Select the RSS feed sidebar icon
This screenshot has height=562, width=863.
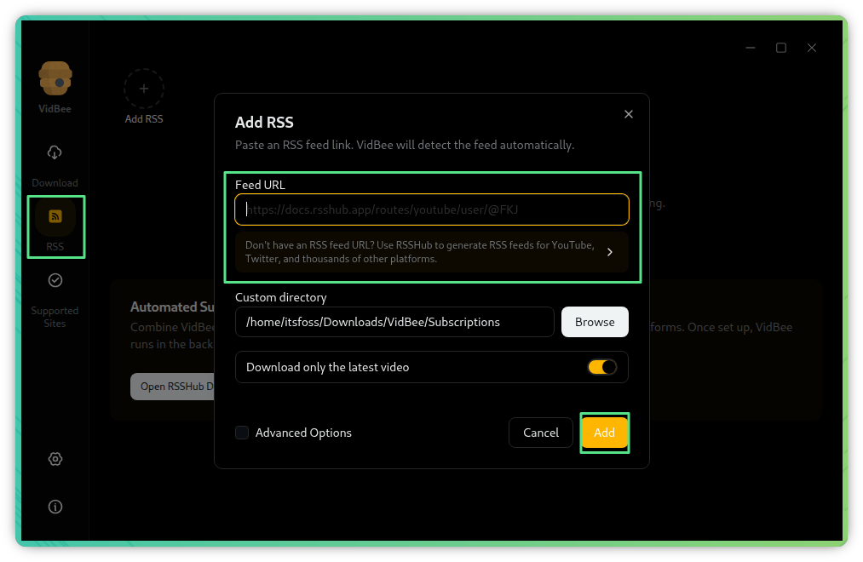coord(55,216)
